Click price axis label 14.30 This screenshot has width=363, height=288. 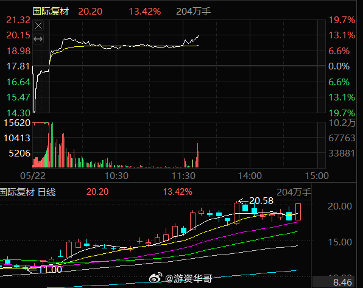[x=18, y=113]
